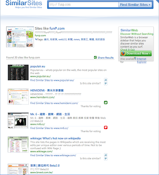Select Find Similar Sites to www.hemidemi.com
This screenshot has height=175, width=159.
point(54,103)
